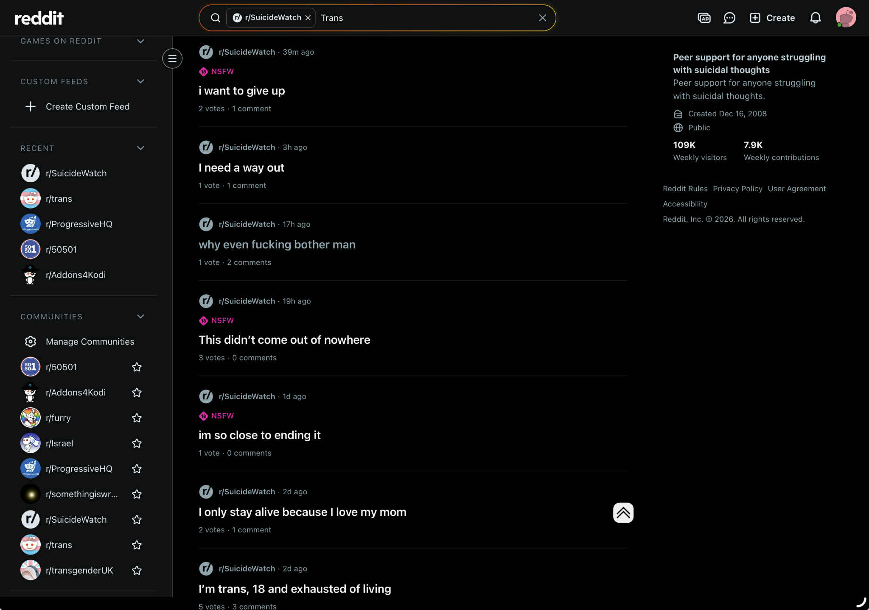Open the Privacy Policy link
This screenshot has width=869, height=610.
(x=737, y=189)
